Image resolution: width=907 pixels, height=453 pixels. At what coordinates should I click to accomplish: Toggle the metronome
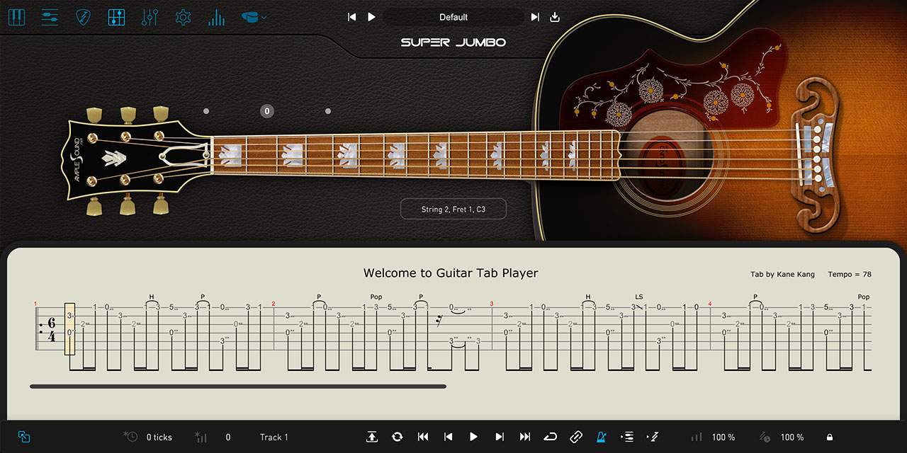point(602,437)
